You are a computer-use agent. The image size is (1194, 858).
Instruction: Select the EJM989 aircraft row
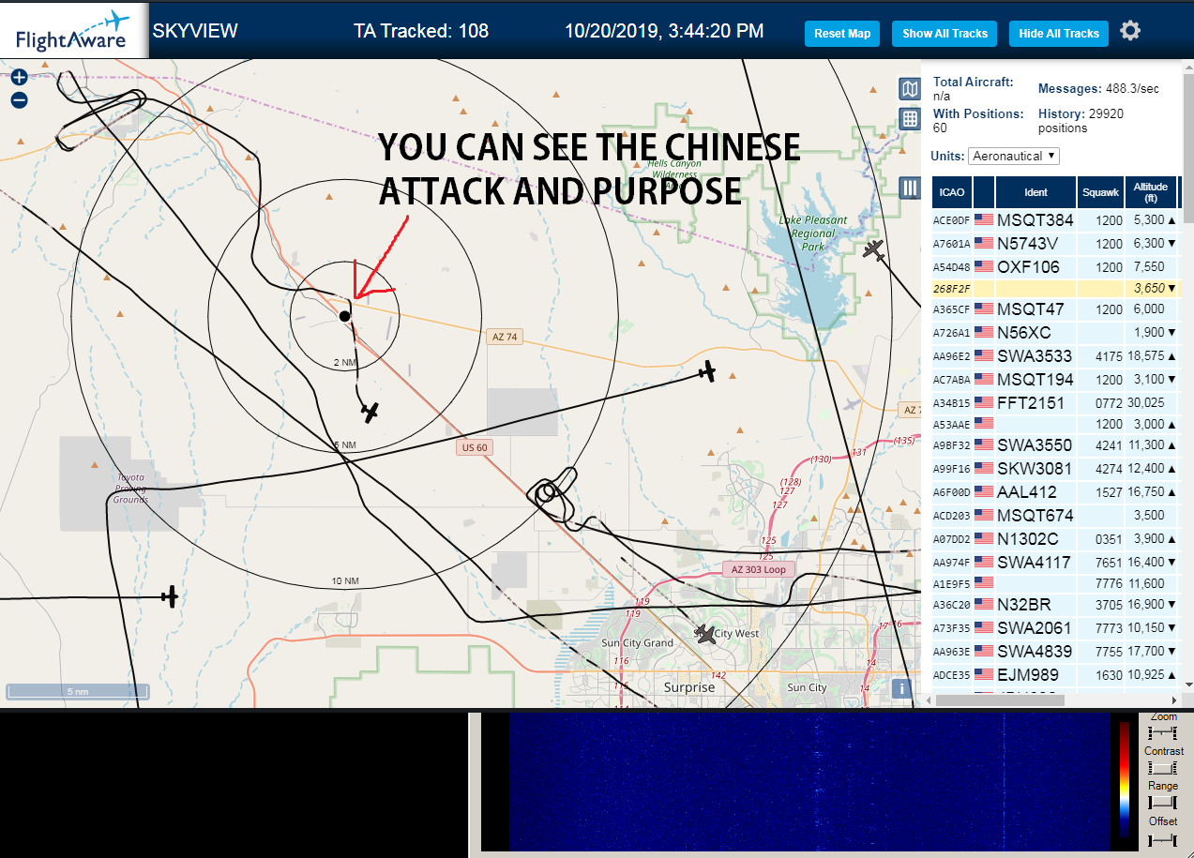[1055, 674]
